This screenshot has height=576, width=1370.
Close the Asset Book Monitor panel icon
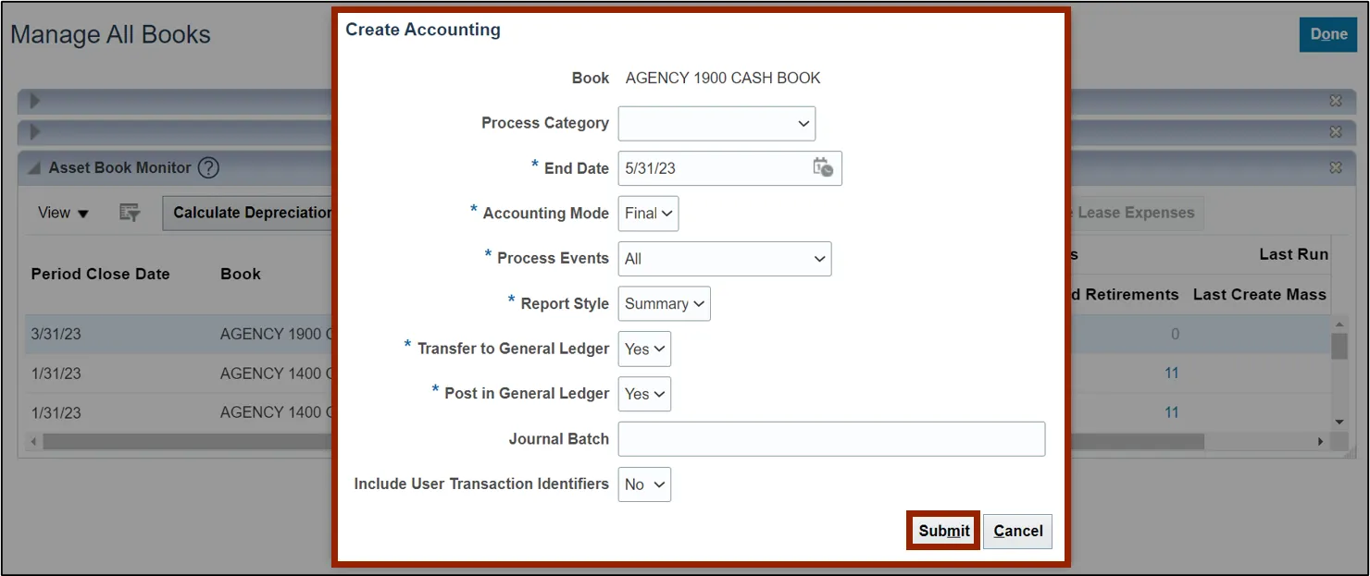point(1336,168)
